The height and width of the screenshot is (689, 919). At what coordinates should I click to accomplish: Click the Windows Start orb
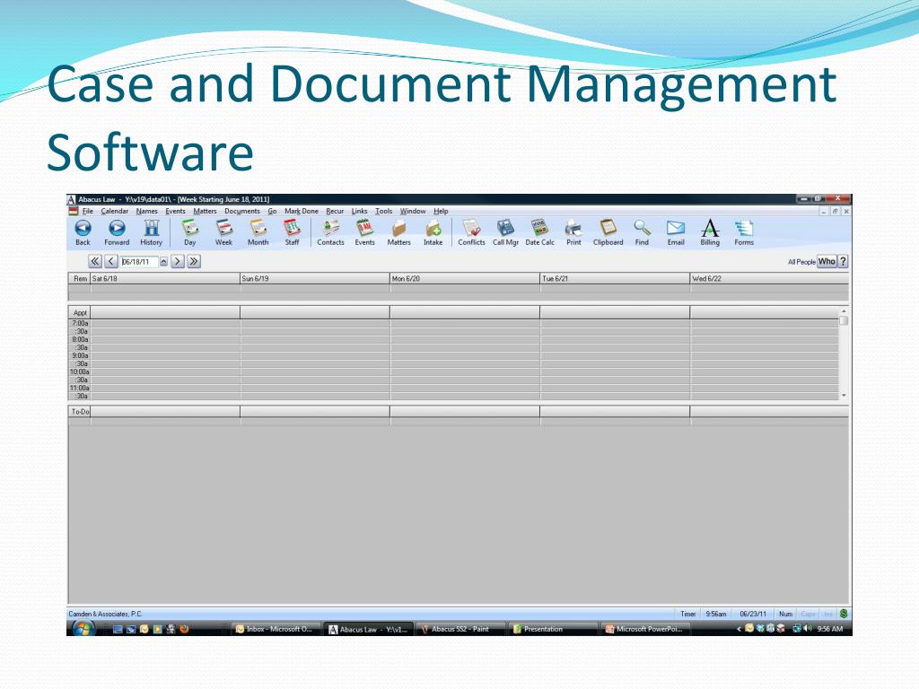[83, 628]
